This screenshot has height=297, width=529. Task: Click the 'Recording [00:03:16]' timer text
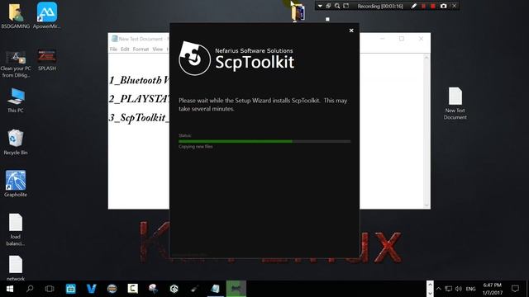380,7
